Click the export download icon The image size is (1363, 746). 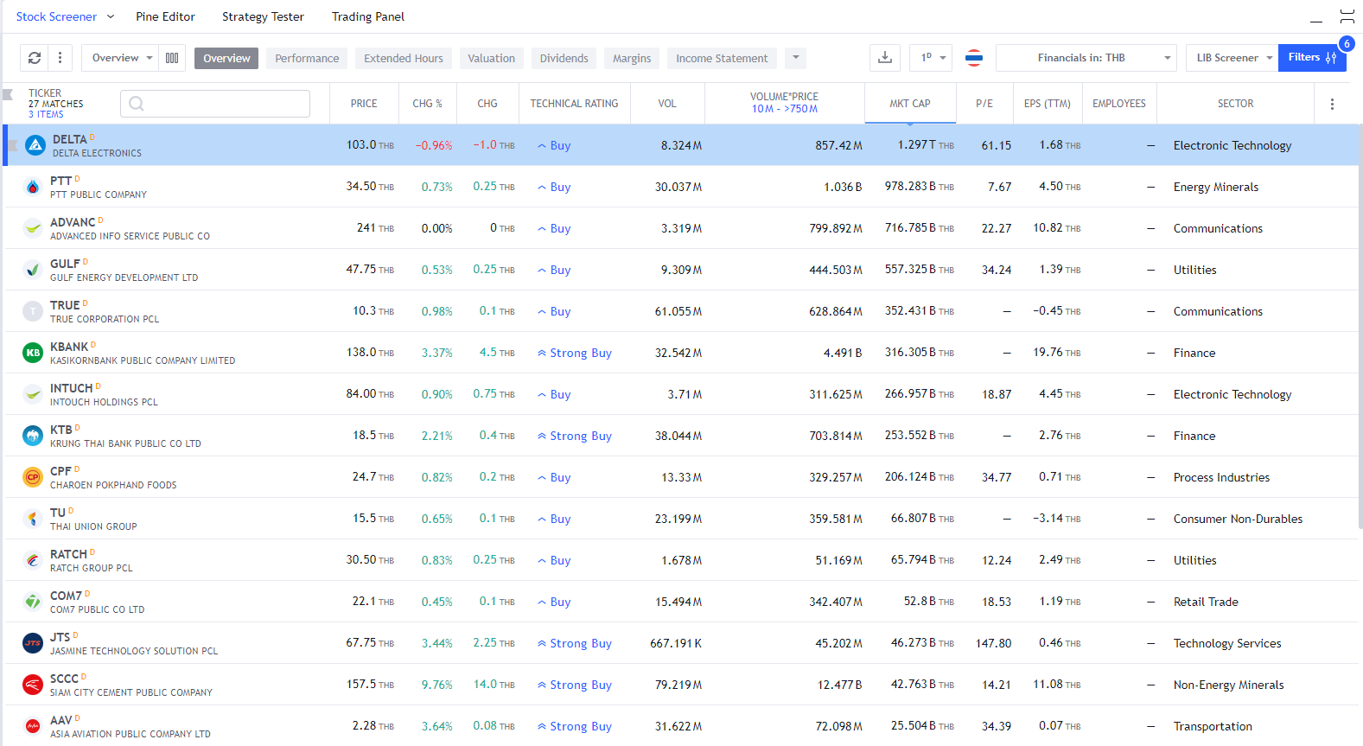coord(885,58)
